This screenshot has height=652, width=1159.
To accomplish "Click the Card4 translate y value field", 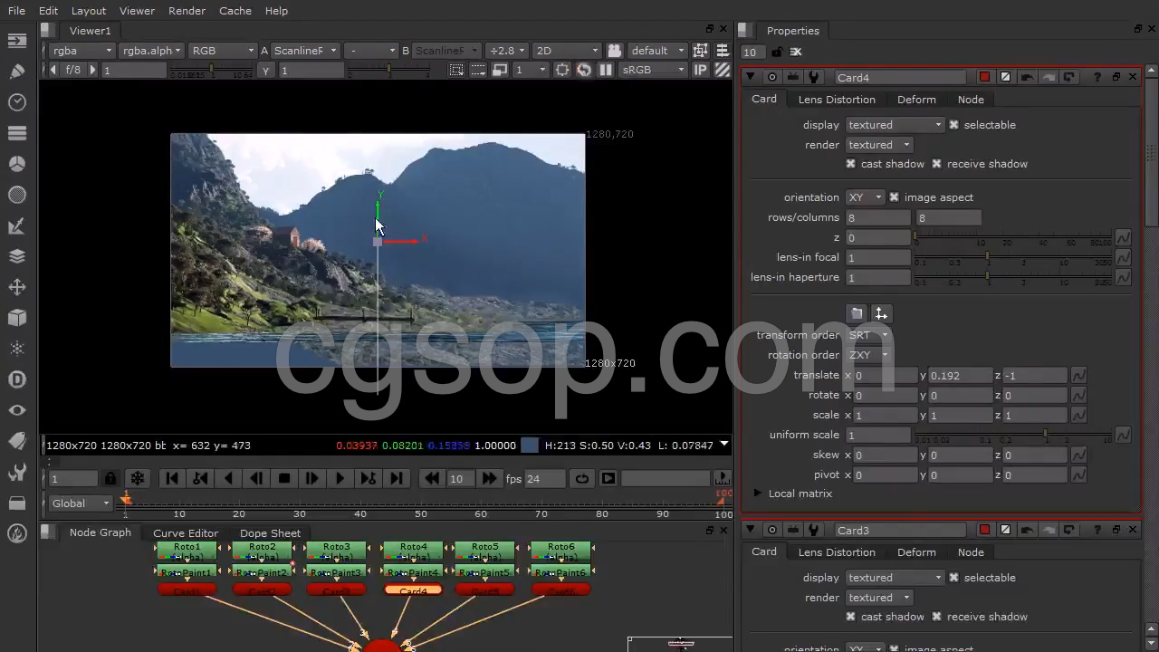I will [x=960, y=375].
